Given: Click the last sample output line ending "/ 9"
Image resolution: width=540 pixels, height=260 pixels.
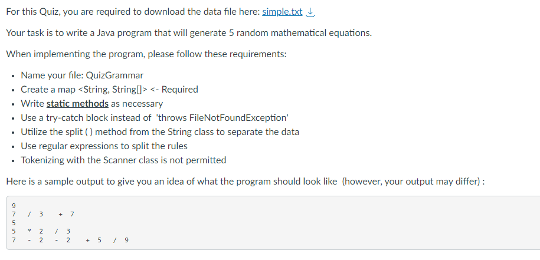Looking at the screenshot, I should 65,240.
